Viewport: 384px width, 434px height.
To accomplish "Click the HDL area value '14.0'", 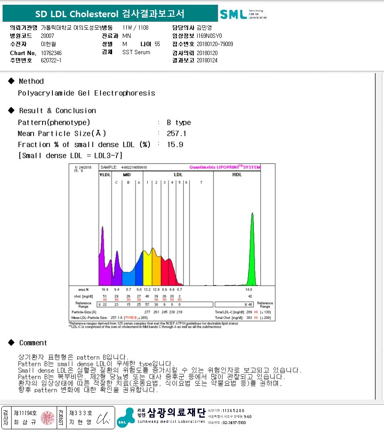I will 249,289.
